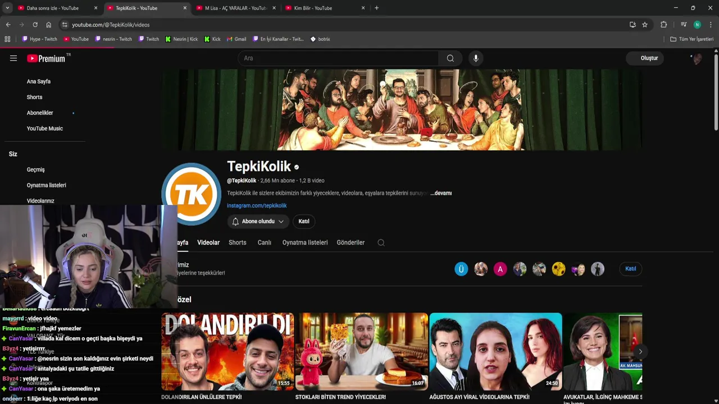
Task: Click Katıl button beside member avatars
Action: [631, 269]
